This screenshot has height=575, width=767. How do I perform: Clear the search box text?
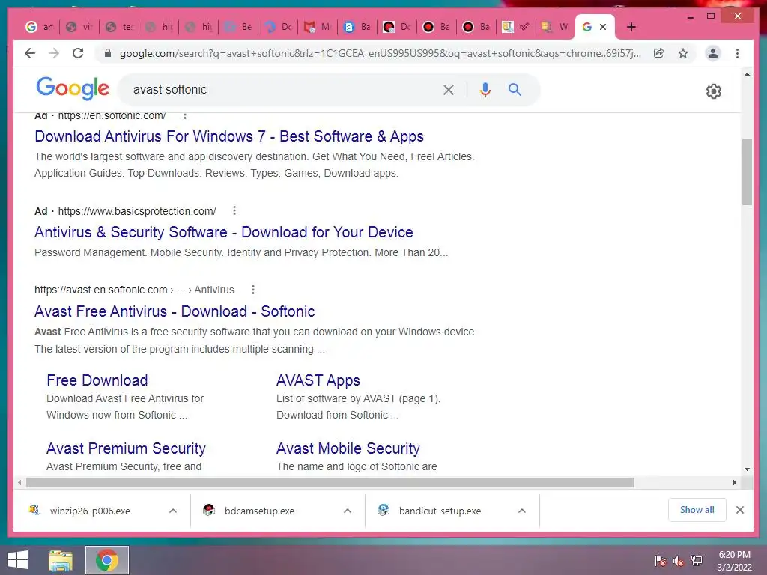coord(449,90)
